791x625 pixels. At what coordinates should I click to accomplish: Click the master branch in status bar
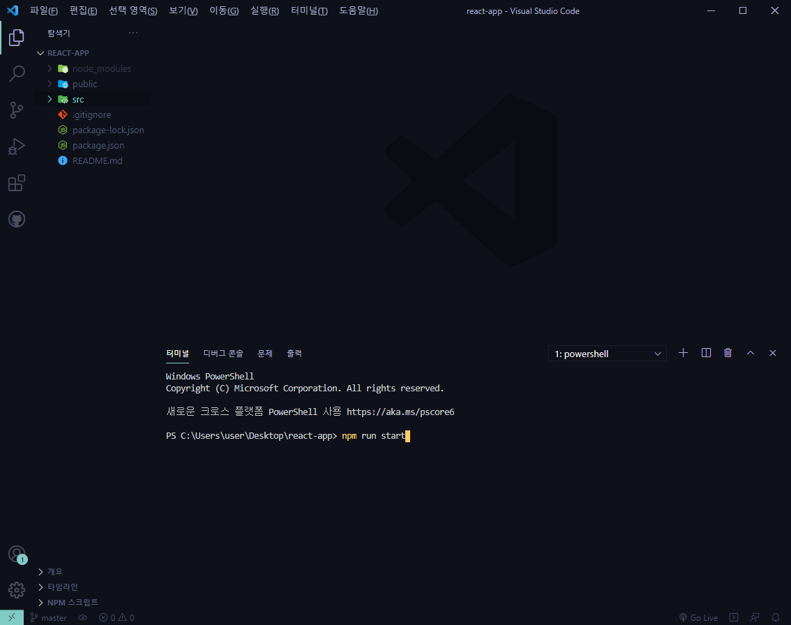pos(48,617)
